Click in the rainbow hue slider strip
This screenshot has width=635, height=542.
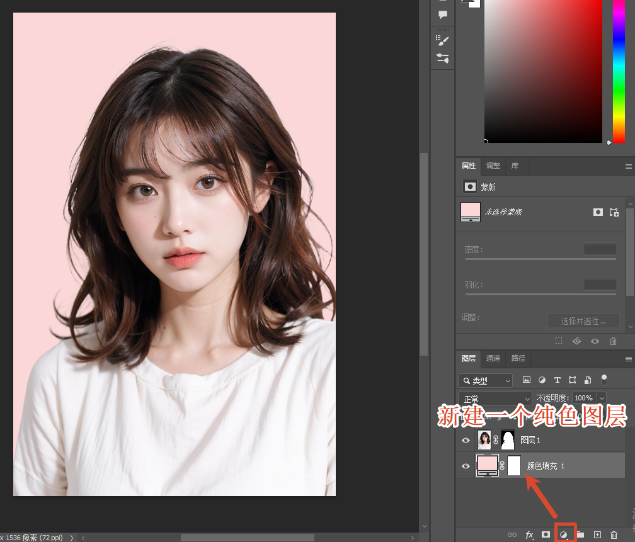click(619, 69)
